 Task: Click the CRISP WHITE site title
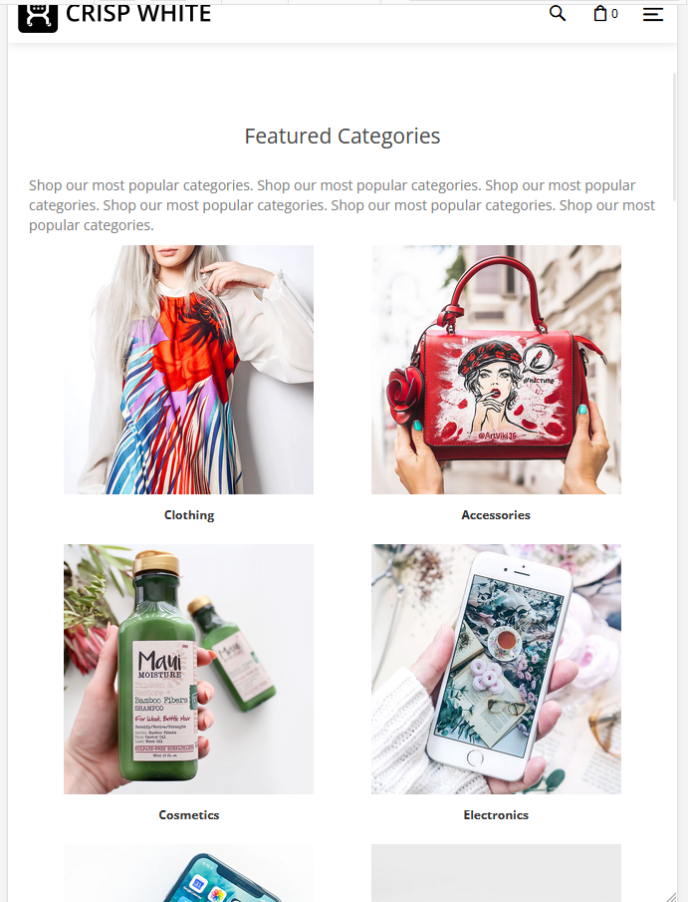tap(138, 14)
